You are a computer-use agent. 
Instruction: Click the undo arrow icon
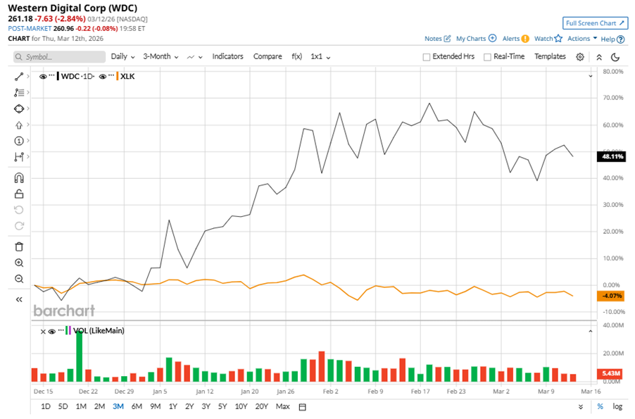tap(18, 210)
